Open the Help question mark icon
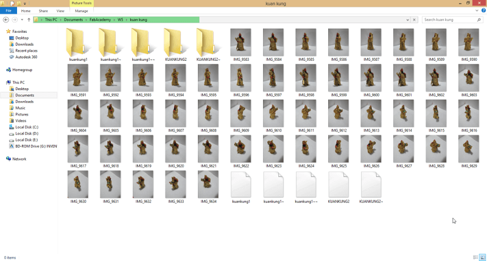The image size is (487, 261). point(483,10)
